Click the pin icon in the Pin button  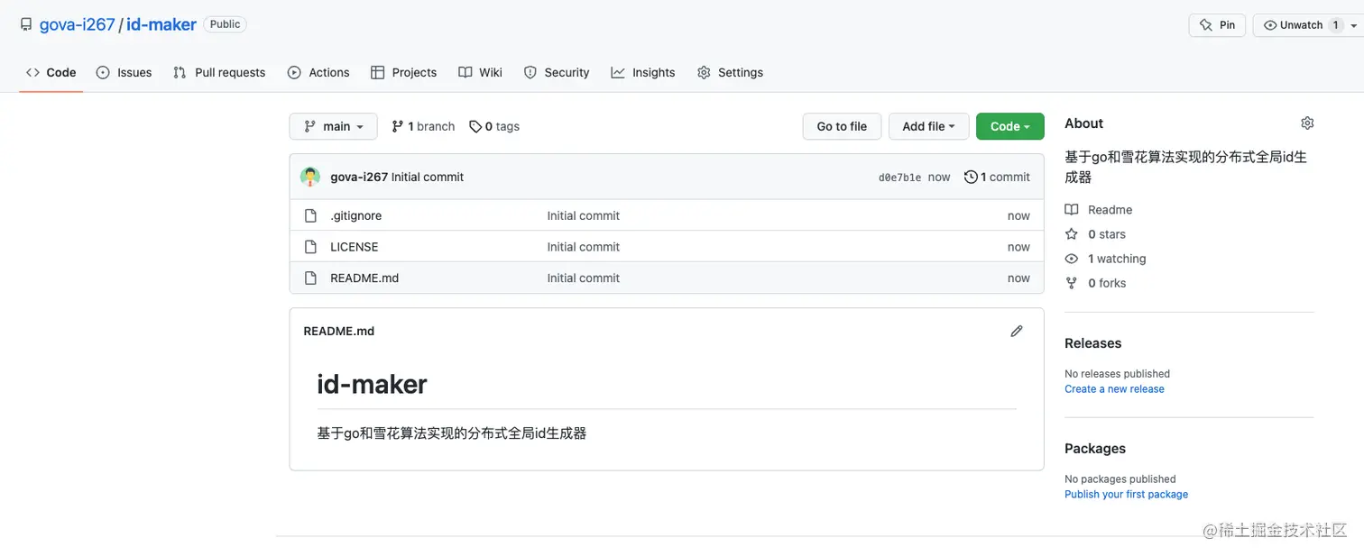(1205, 25)
